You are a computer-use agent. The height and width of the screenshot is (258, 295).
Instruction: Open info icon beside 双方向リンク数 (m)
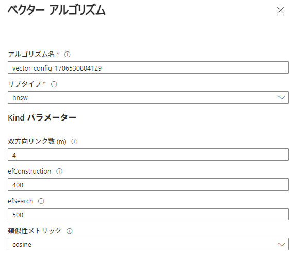click(74, 141)
